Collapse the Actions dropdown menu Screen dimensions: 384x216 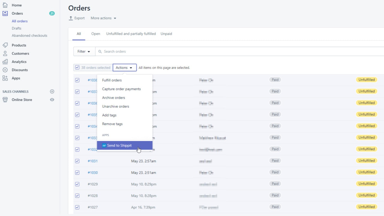point(124,67)
